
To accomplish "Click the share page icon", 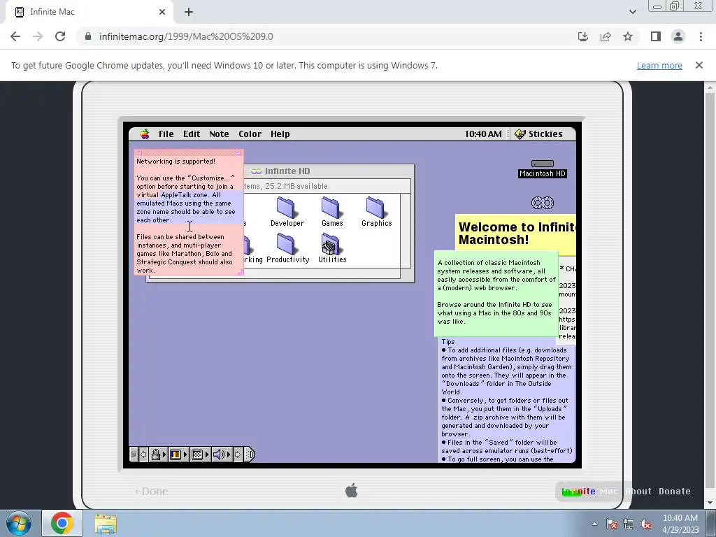I will tap(606, 36).
